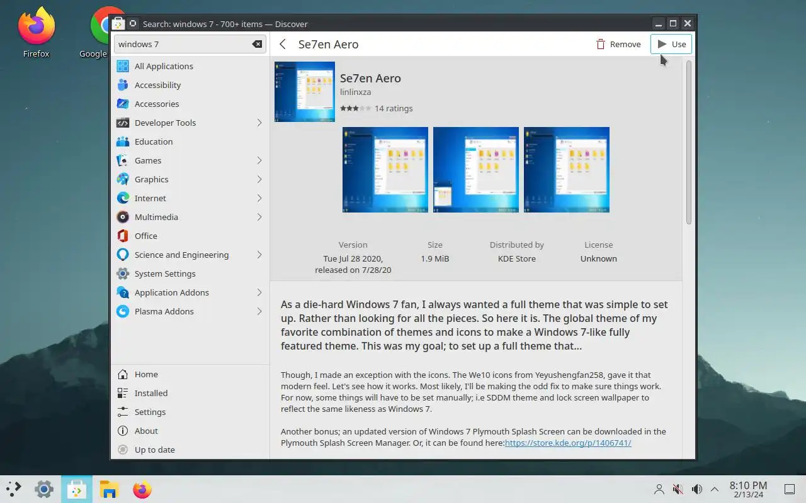806x503 pixels.
Task: Show Installed applications list
Action: pyautogui.click(x=190, y=393)
